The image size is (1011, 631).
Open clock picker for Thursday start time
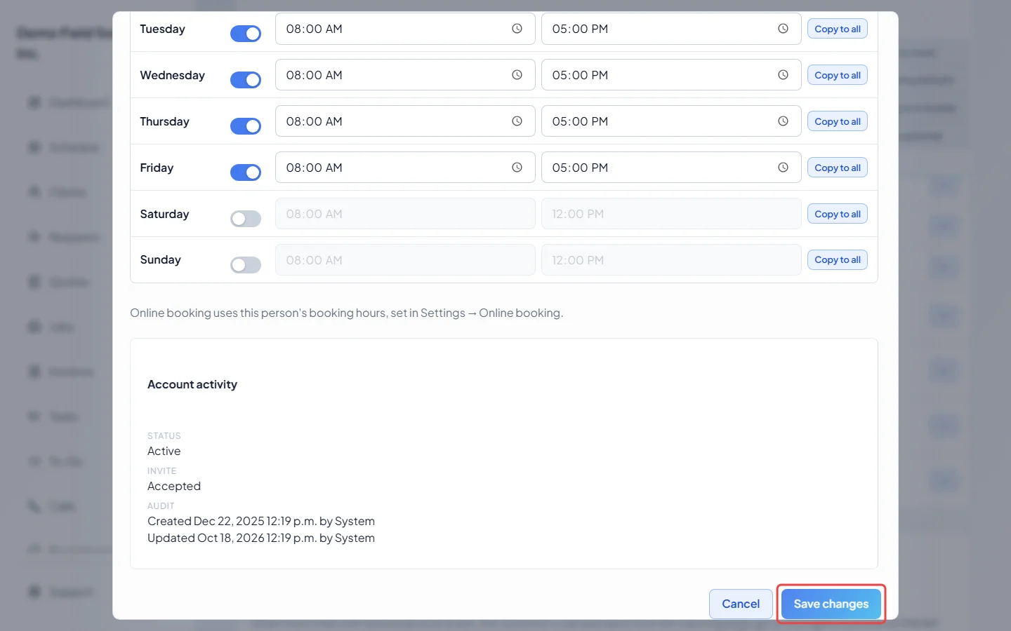click(x=517, y=121)
